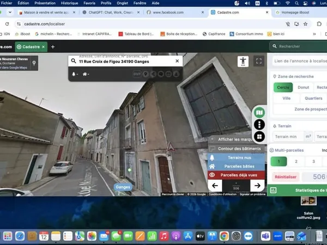Toggle Parcelles déjà vues visibility

236,175
